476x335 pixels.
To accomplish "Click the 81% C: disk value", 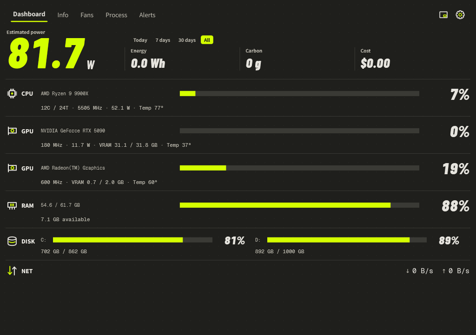I will [x=235, y=241].
